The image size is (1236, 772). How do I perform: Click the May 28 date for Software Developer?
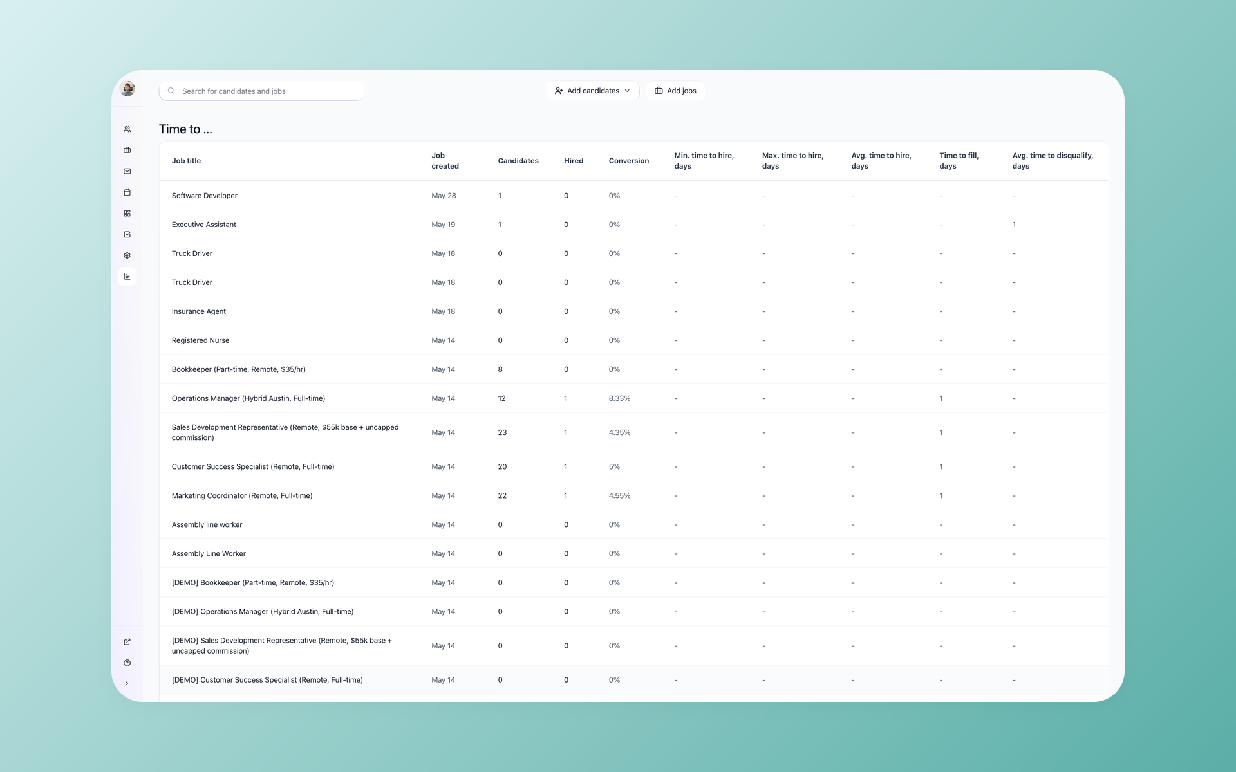[444, 196]
